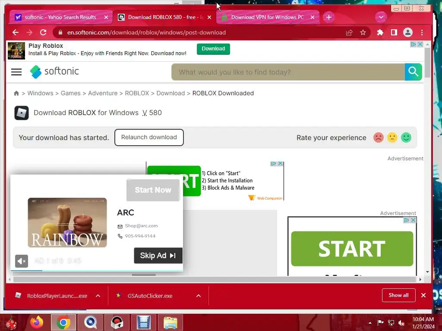Open File Explorer from the taskbar
This screenshot has height=331, width=442.
170,322
